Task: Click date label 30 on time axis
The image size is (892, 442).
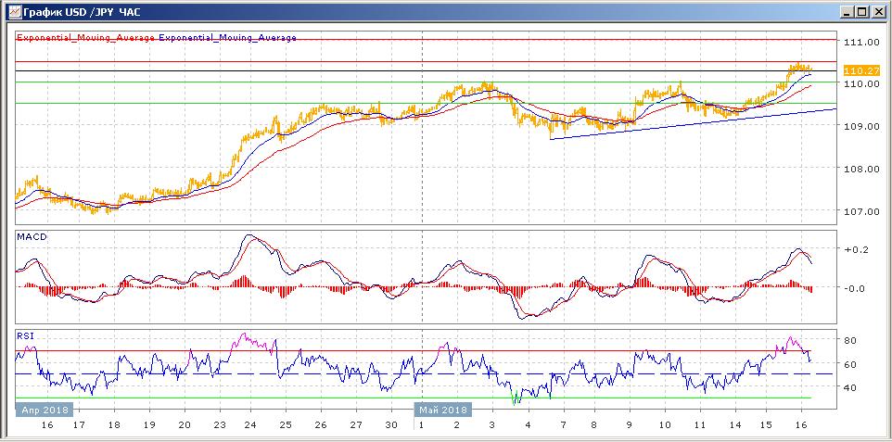Action: point(390,425)
